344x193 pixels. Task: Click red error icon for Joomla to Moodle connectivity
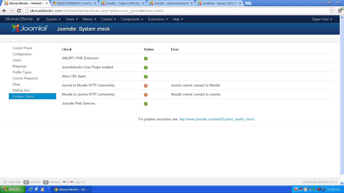146,86
